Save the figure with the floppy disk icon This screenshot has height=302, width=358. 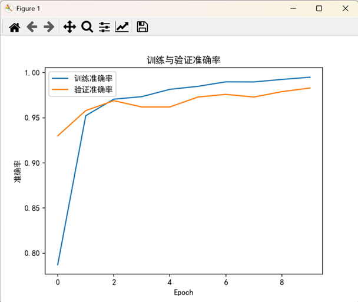click(x=142, y=26)
